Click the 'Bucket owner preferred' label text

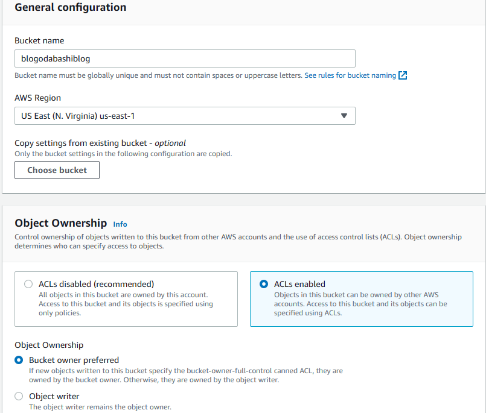pos(74,360)
